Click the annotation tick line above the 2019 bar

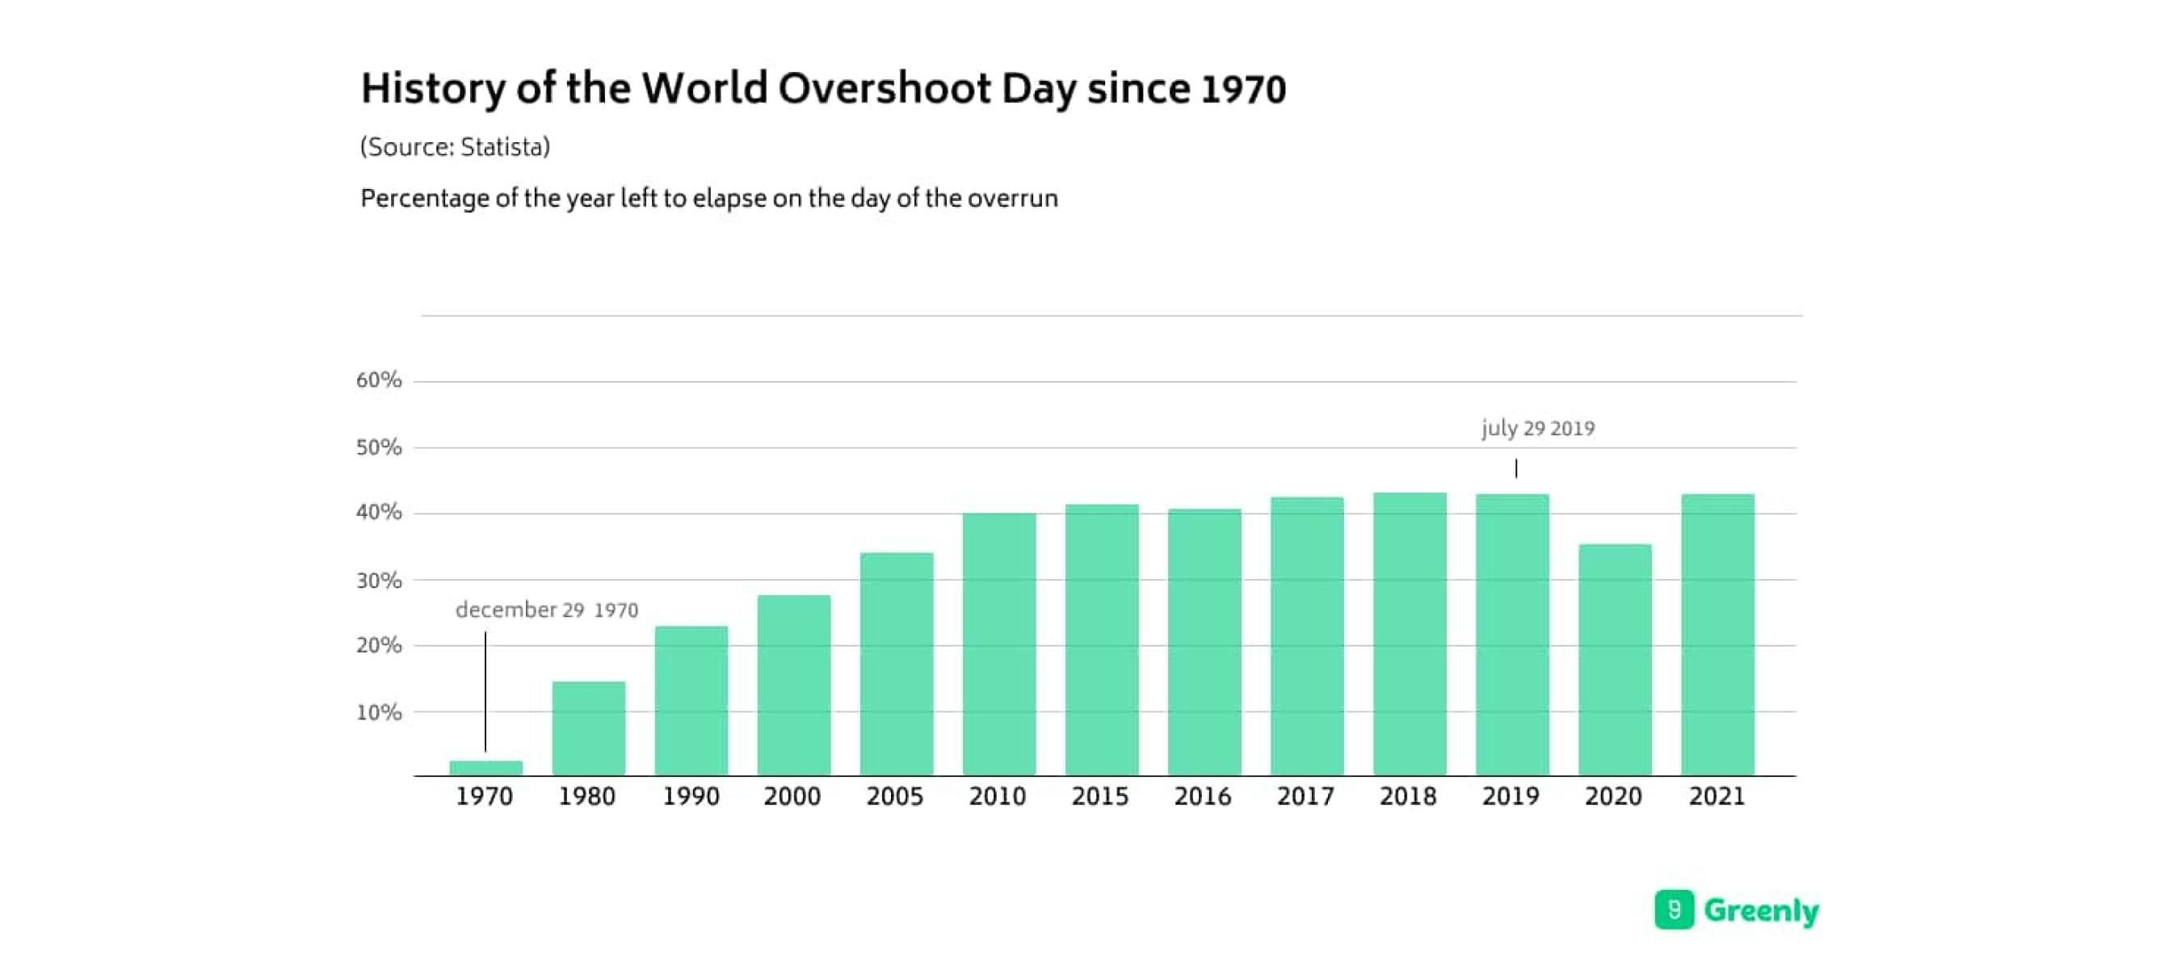coord(1515,467)
